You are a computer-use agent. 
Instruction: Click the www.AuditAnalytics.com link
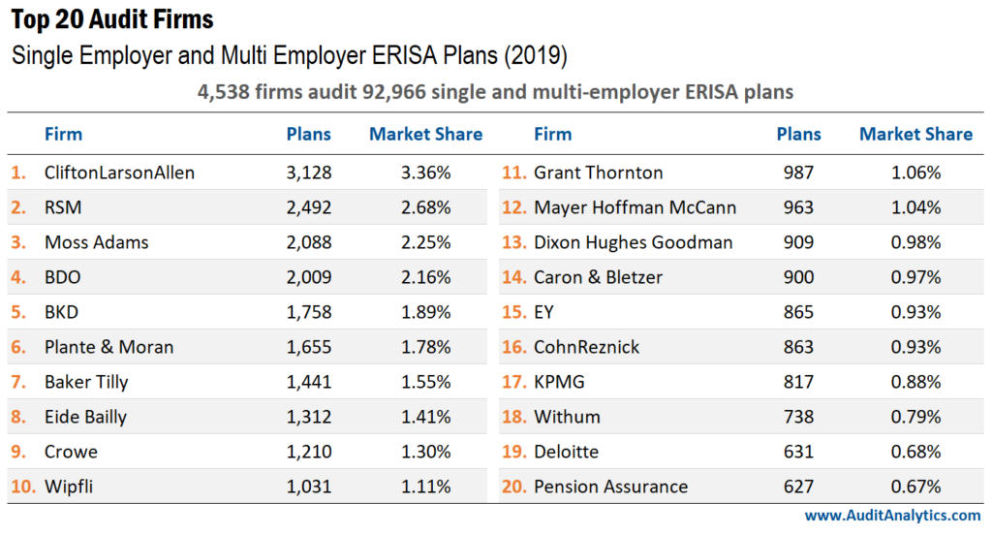[892, 516]
